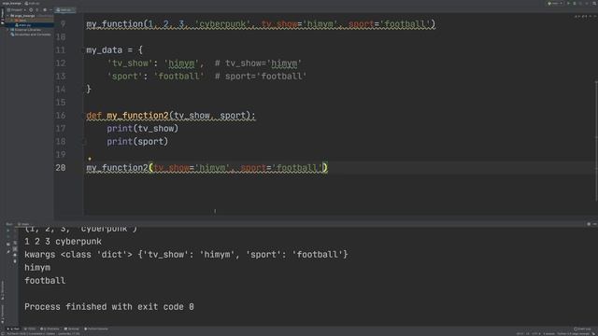Image resolution: width=598 pixels, height=336 pixels.
Task: Open the Run tool window button at bottom
Action: 14,329
